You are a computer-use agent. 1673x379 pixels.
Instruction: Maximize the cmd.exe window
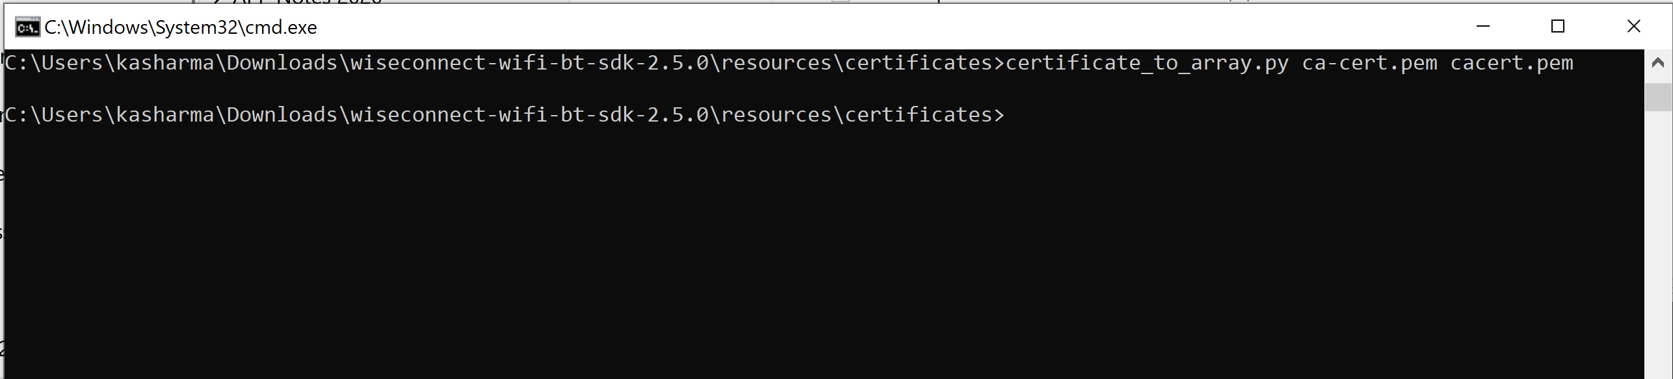click(x=1559, y=27)
